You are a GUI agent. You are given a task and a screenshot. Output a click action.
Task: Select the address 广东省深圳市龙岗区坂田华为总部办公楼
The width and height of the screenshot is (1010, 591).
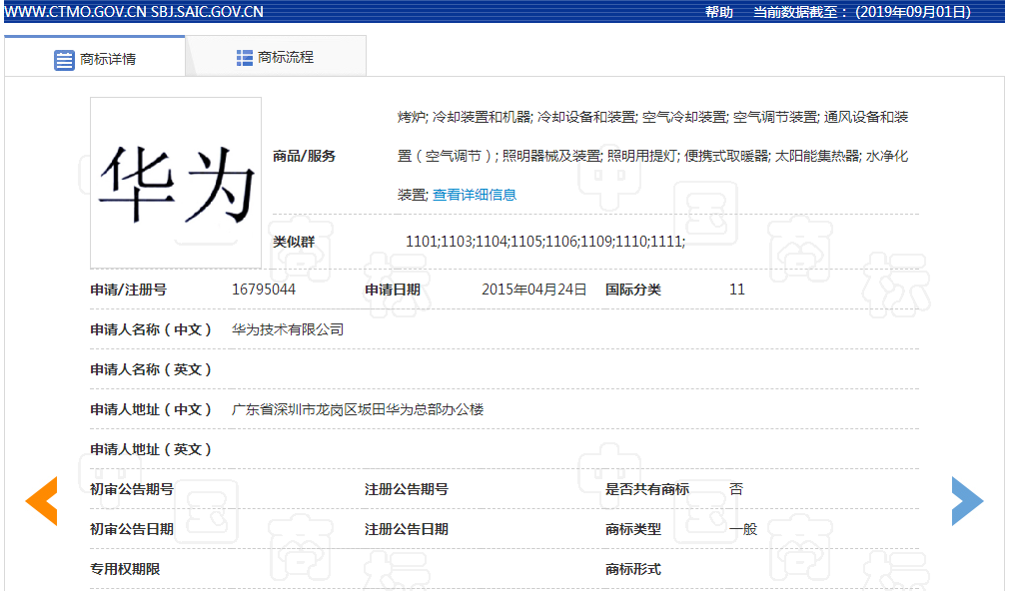click(x=358, y=409)
